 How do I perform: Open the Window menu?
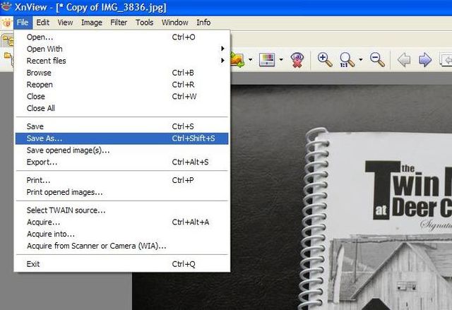(174, 23)
